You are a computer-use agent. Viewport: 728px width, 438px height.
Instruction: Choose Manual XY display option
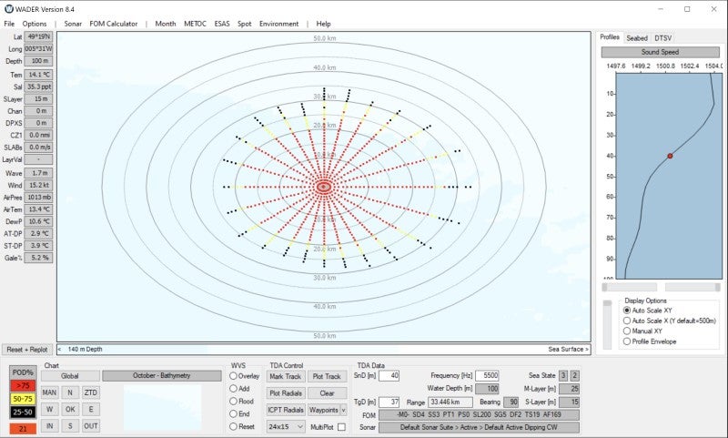626,331
